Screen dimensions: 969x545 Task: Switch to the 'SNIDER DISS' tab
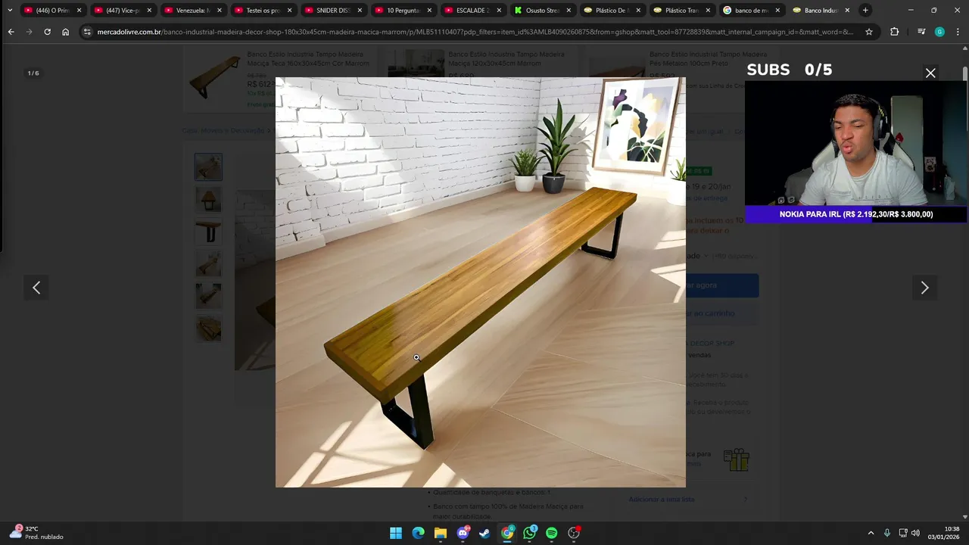click(x=332, y=11)
